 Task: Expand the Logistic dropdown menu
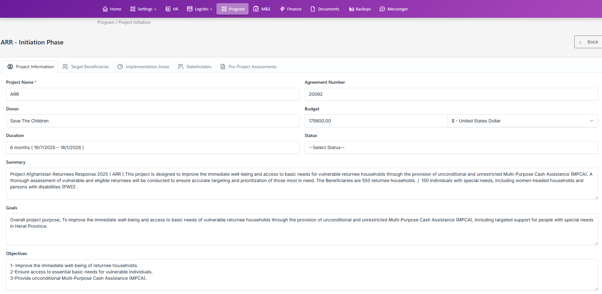(200, 9)
